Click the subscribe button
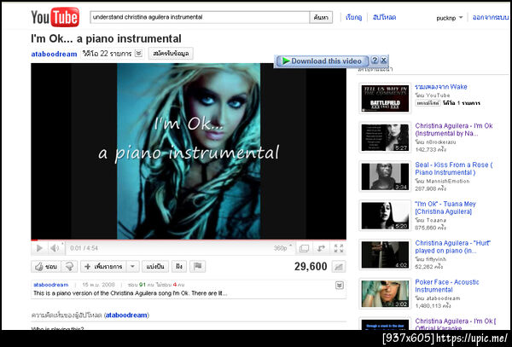Viewport: 512px width, 347px height. [171, 54]
